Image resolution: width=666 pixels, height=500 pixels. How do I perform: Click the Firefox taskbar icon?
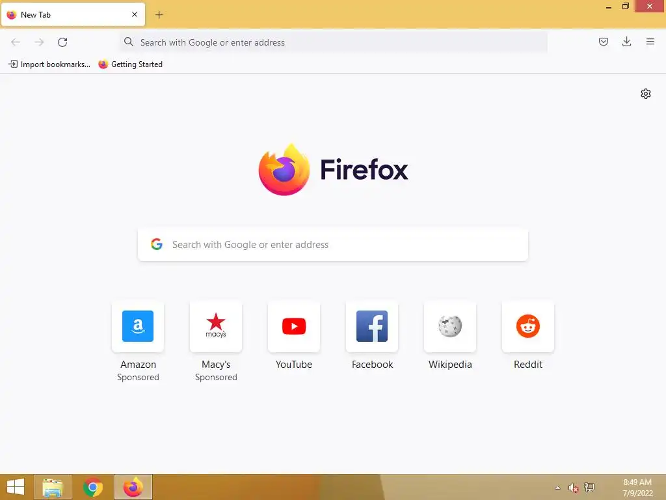point(133,487)
